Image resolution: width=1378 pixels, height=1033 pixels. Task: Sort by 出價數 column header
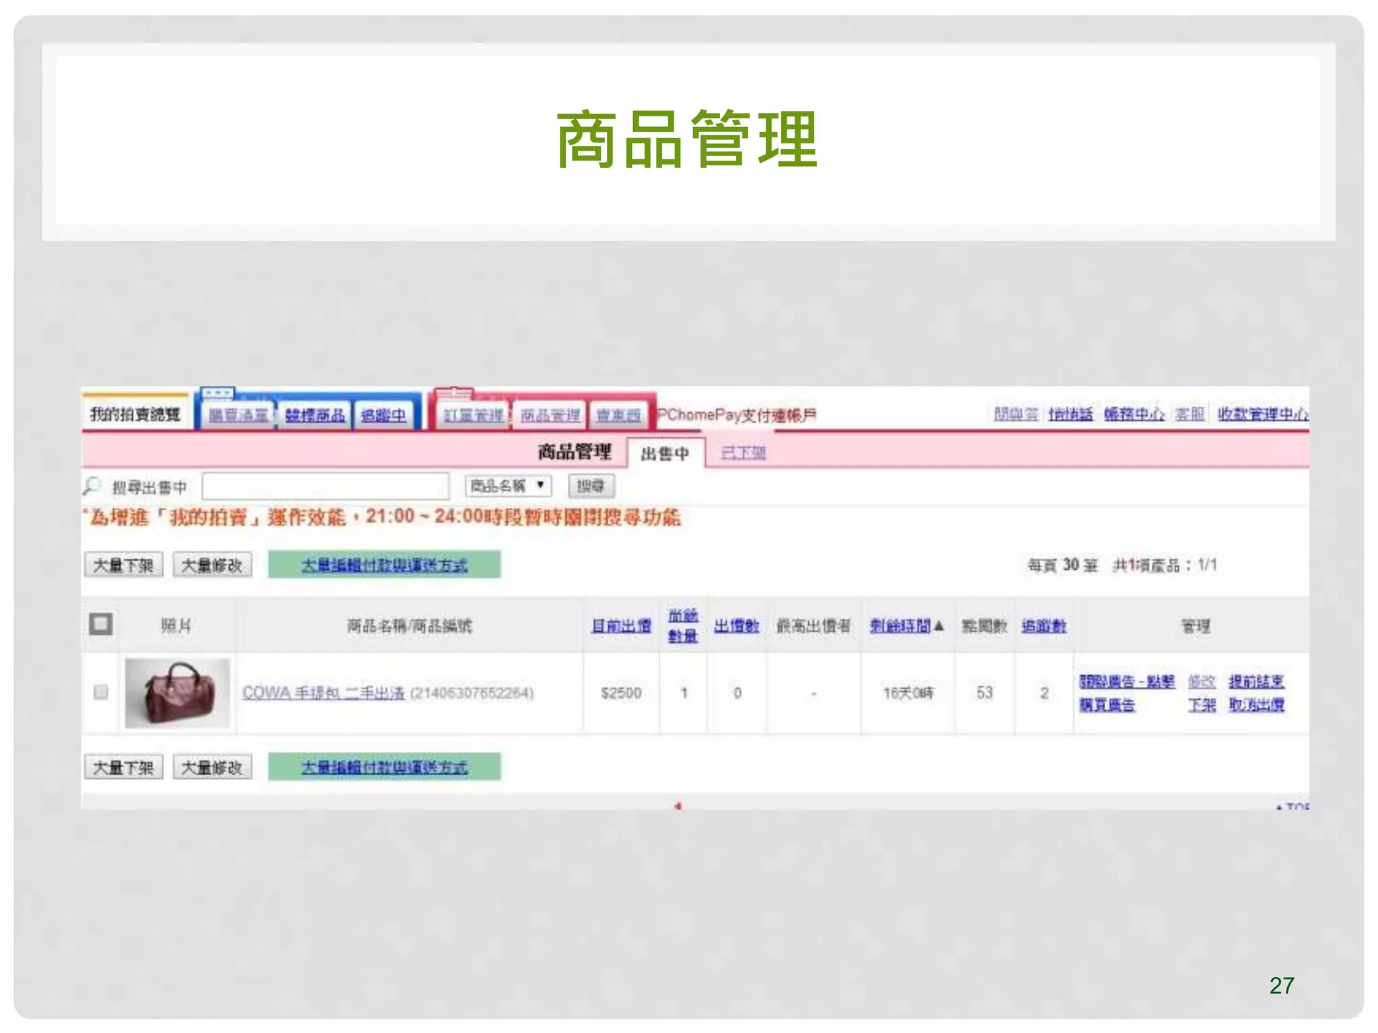pyautogui.click(x=737, y=626)
